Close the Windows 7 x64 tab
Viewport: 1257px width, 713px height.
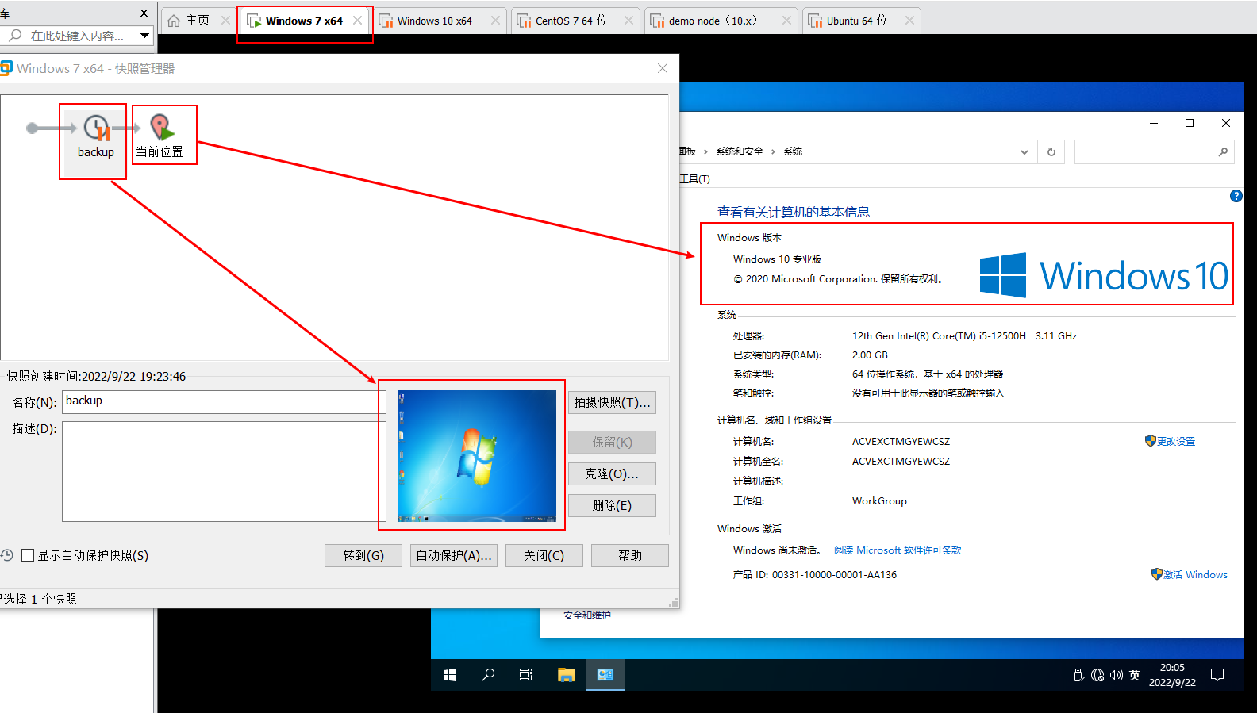click(x=357, y=21)
